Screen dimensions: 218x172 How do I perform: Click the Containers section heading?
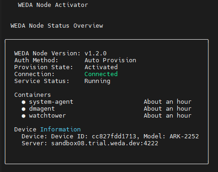(x=33, y=95)
